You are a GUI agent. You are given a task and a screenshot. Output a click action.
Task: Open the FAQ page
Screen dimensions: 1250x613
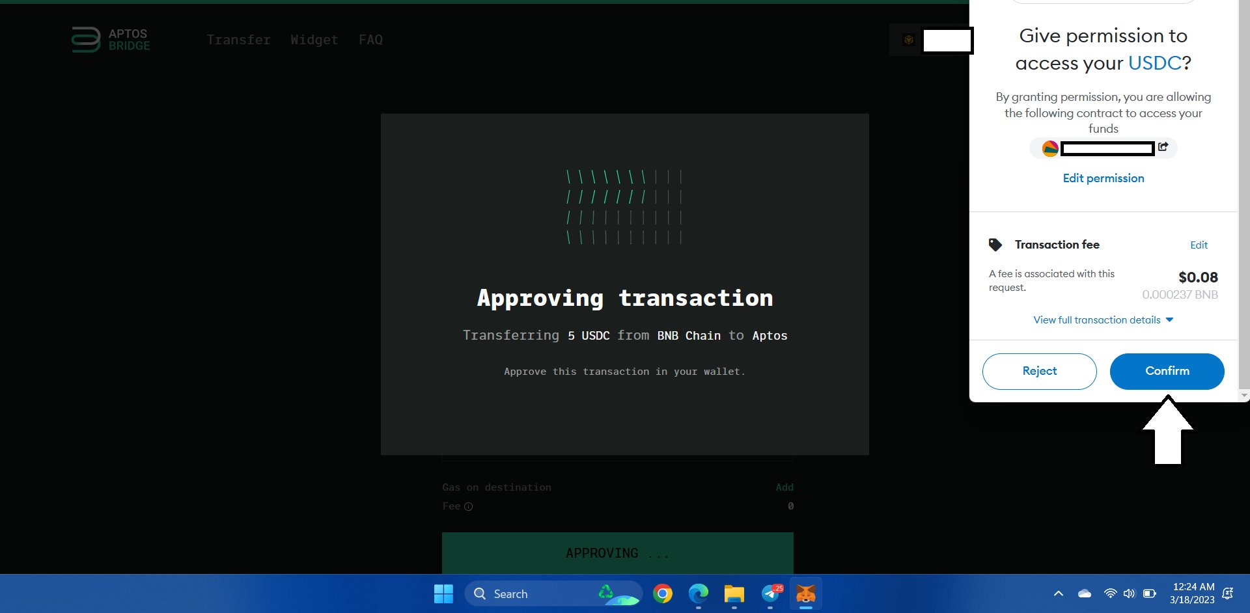[370, 40]
